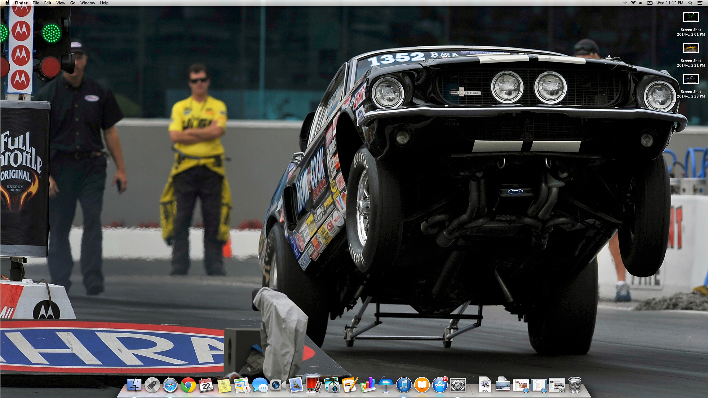
Task: Open Finder from the Dock
Action: tap(134, 385)
